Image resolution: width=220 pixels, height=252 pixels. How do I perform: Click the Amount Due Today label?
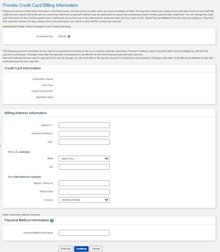point(14,27)
